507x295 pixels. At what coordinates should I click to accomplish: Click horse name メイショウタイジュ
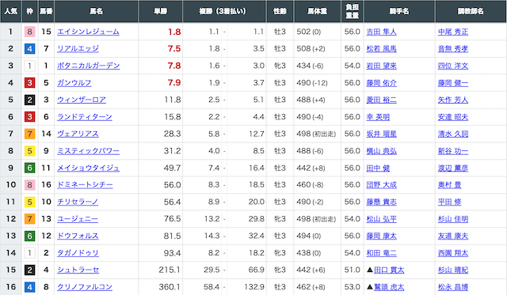coord(88,168)
